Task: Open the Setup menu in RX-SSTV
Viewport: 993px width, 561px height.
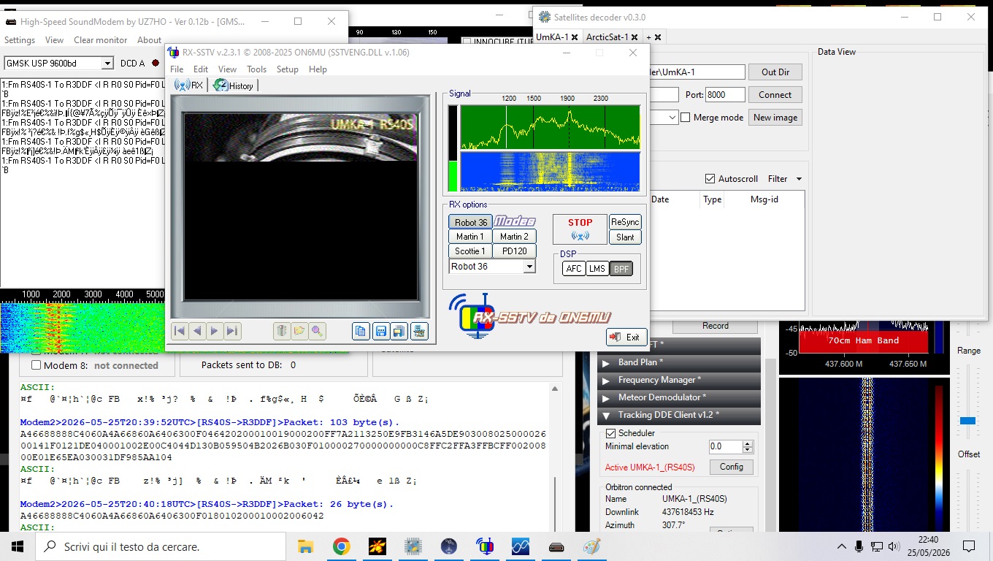Action: point(287,69)
